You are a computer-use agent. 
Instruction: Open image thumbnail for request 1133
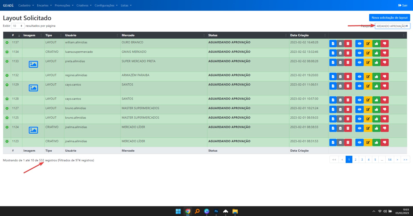(x=33, y=64)
